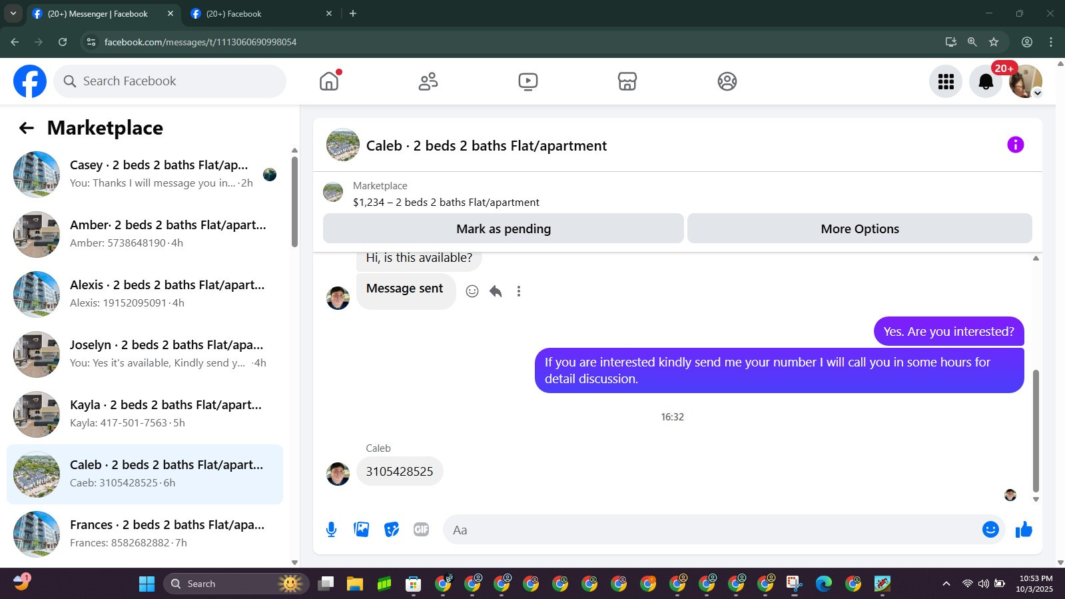Open a new browser tab
Screen dimensions: 1065x599
pos(353,13)
